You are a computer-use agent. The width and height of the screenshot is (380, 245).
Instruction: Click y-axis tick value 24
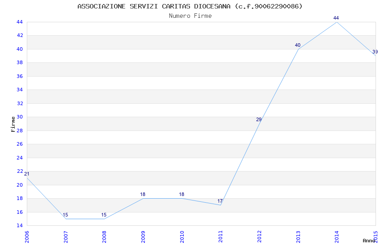pyautogui.click(x=20, y=158)
